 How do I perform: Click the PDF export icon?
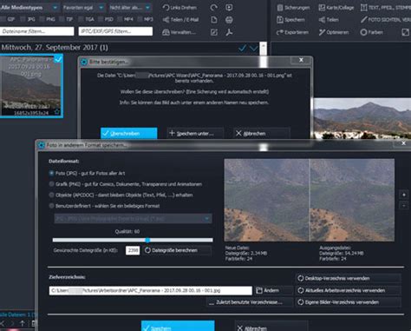pyautogui.click(x=229, y=32)
